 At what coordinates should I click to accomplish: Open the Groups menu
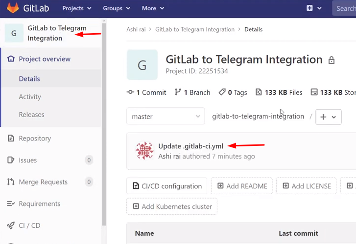(117, 8)
